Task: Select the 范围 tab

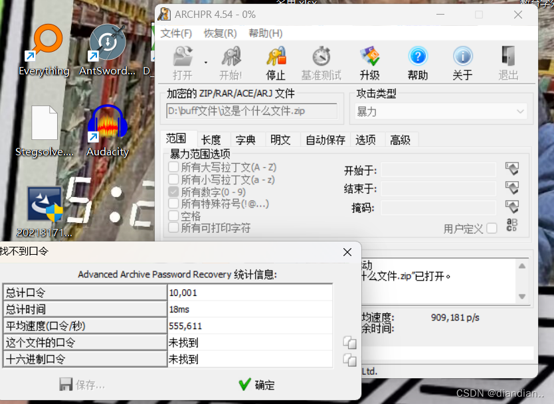Action: pos(176,139)
